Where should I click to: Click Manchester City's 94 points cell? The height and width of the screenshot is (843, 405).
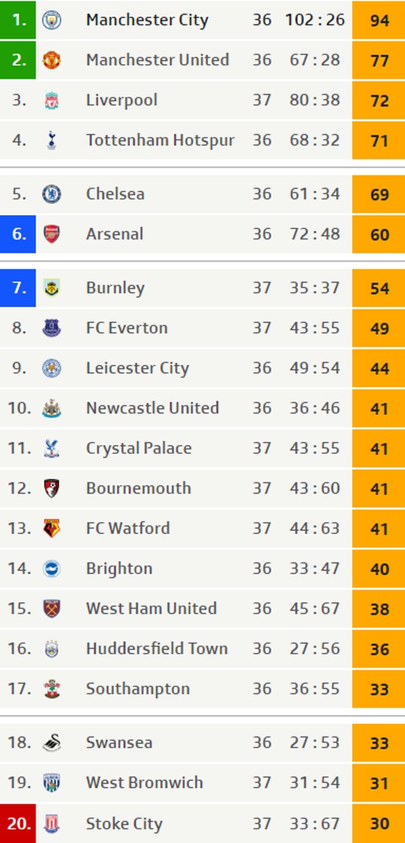(379, 20)
